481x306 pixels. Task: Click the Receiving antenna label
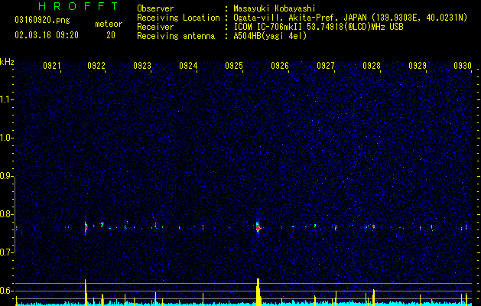pos(176,36)
